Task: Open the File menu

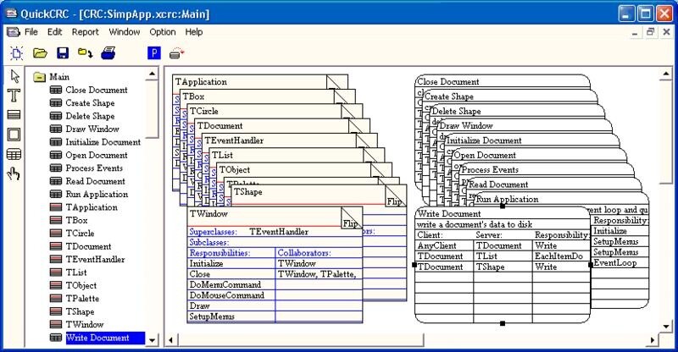Action: pyautogui.click(x=31, y=32)
